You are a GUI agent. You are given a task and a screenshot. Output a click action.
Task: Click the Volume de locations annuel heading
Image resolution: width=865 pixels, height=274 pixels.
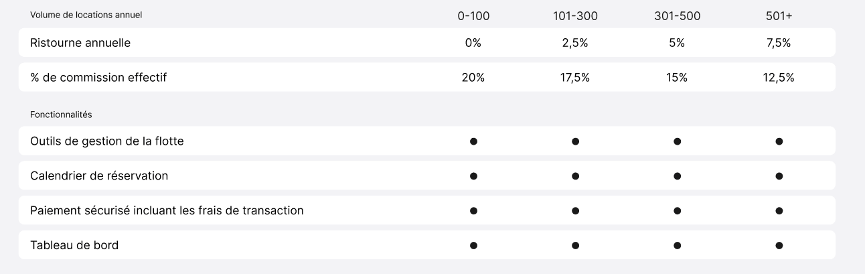[86, 15]
